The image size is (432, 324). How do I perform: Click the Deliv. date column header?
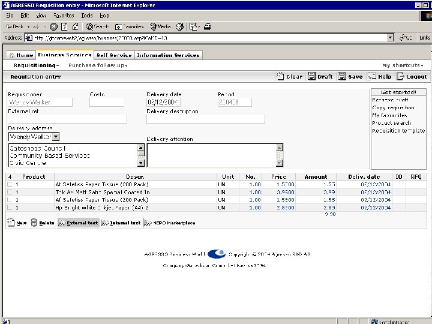[364, 176]
